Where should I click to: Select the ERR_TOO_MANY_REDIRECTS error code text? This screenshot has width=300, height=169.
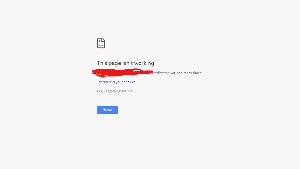tap(115, 91)
